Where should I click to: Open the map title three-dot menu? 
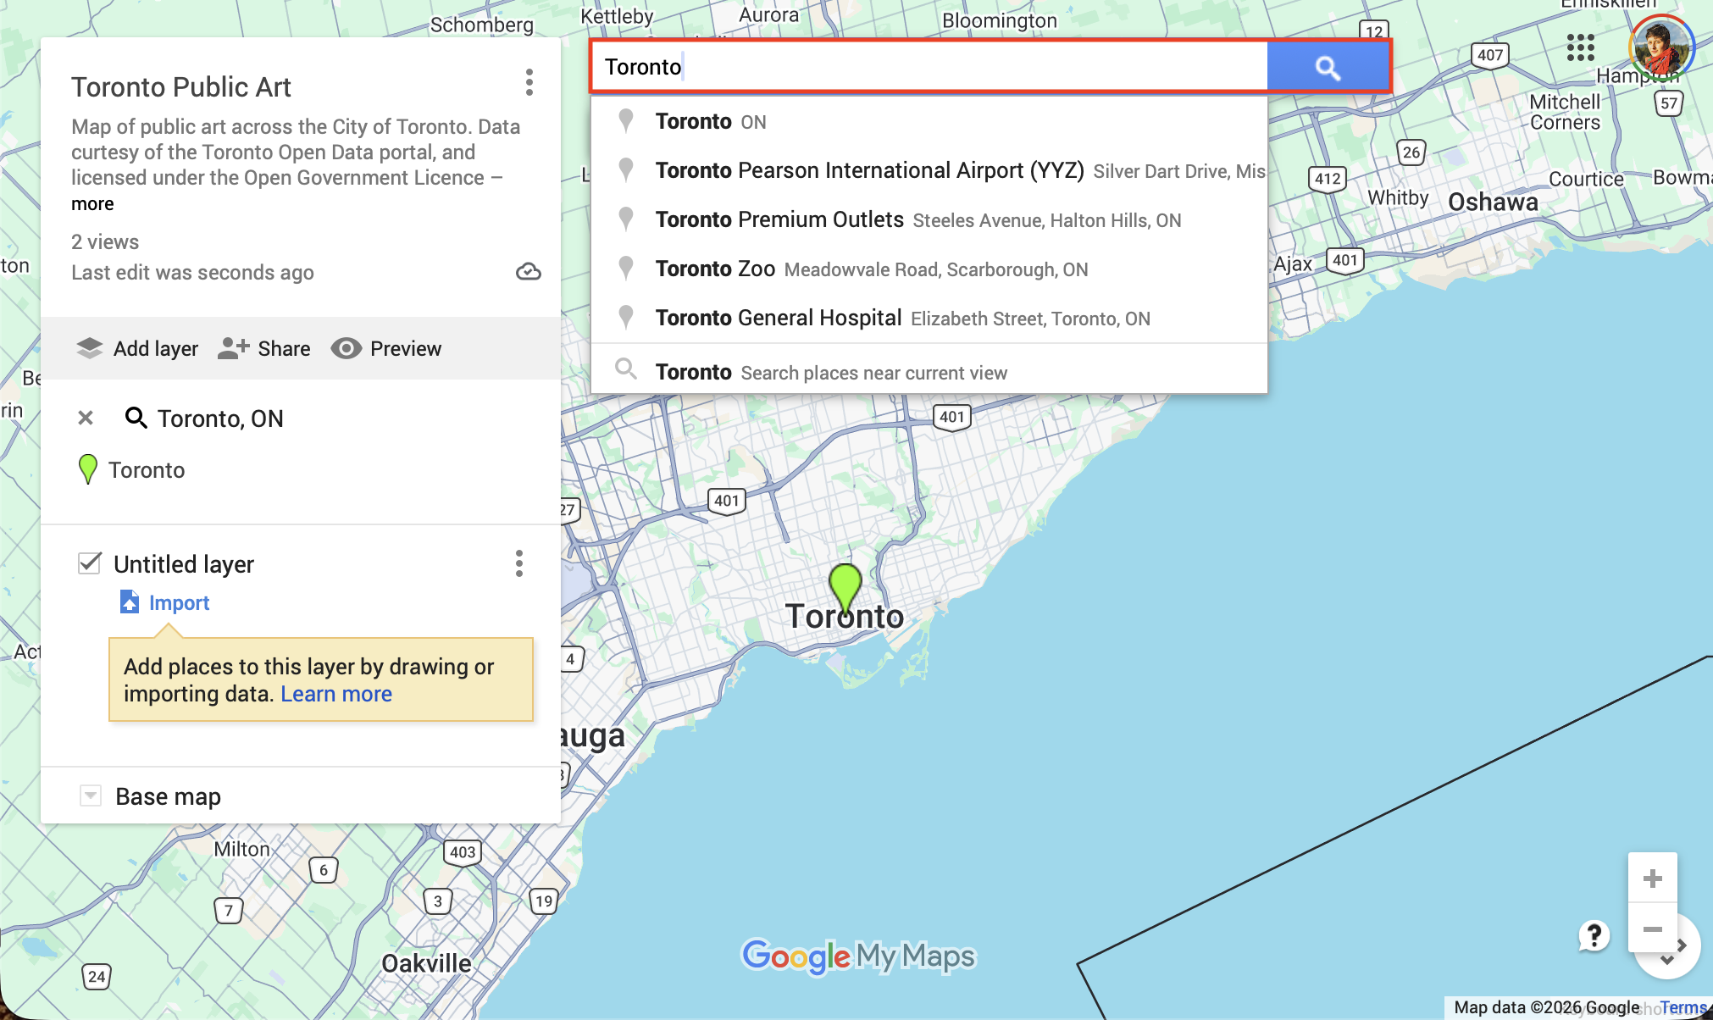(x=529, y=82)
